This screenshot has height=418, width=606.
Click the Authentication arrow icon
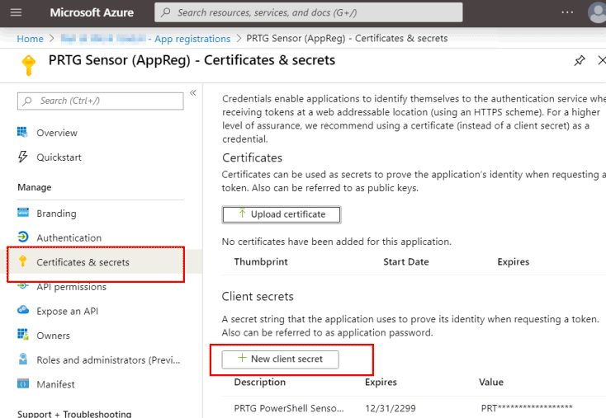tap(23, 237)
